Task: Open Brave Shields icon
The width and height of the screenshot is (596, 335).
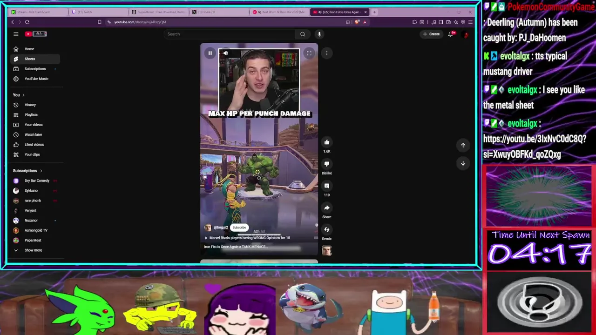Action: (x=357, y=22)
